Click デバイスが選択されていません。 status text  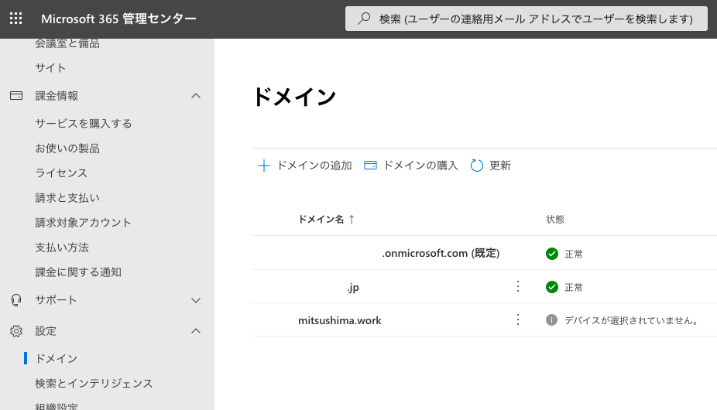(633, 320)
